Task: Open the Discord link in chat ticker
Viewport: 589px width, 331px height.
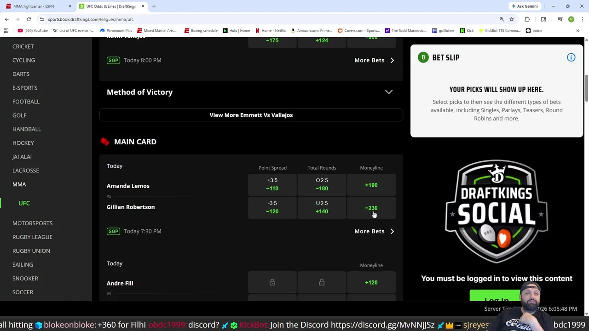Action: (x=382, y=325)
